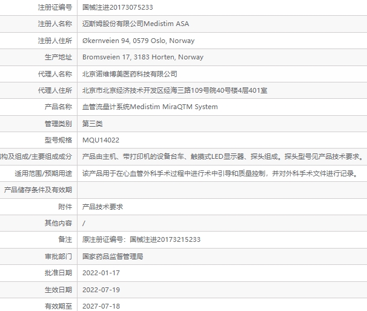The height and width of the screenshot is (311, 367).
Task: Select the 产品储存条件及有效期 label
Action: pos(38,190)
